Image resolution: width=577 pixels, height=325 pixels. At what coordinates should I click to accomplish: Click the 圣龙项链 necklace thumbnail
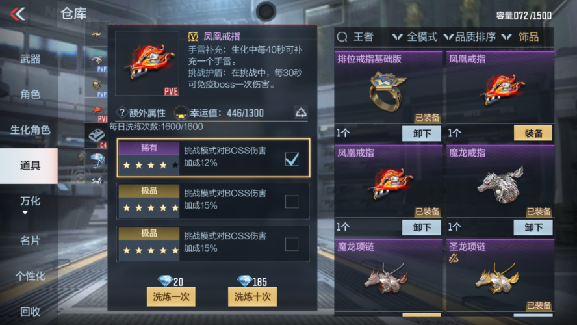tap(497, 279)
